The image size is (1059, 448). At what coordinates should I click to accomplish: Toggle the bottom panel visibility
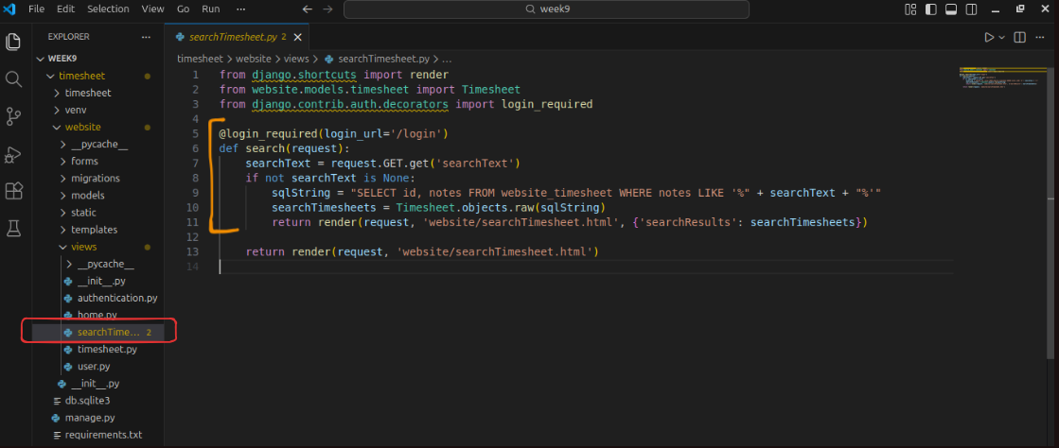pos(950,9)
